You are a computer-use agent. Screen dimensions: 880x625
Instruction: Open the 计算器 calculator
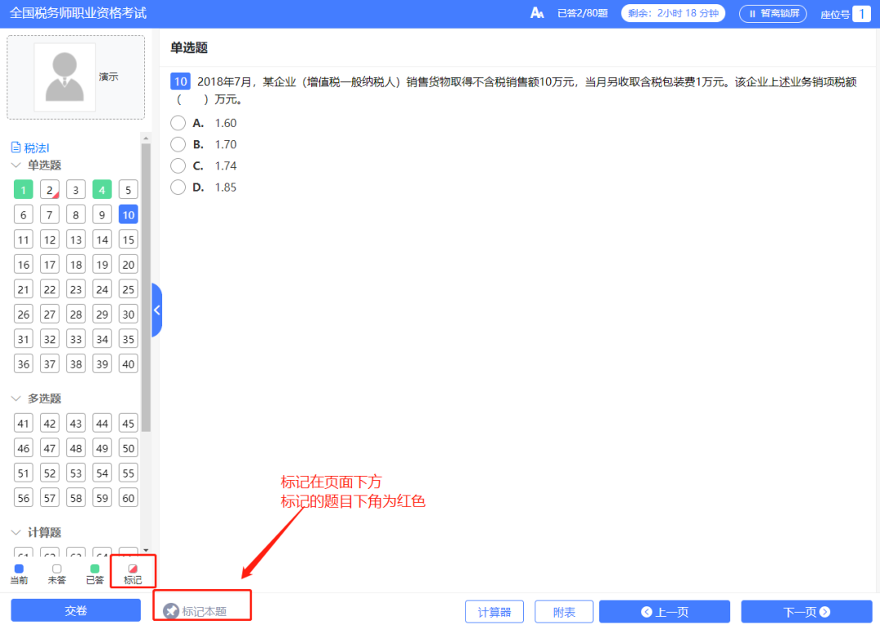click(x=495, y=611)
